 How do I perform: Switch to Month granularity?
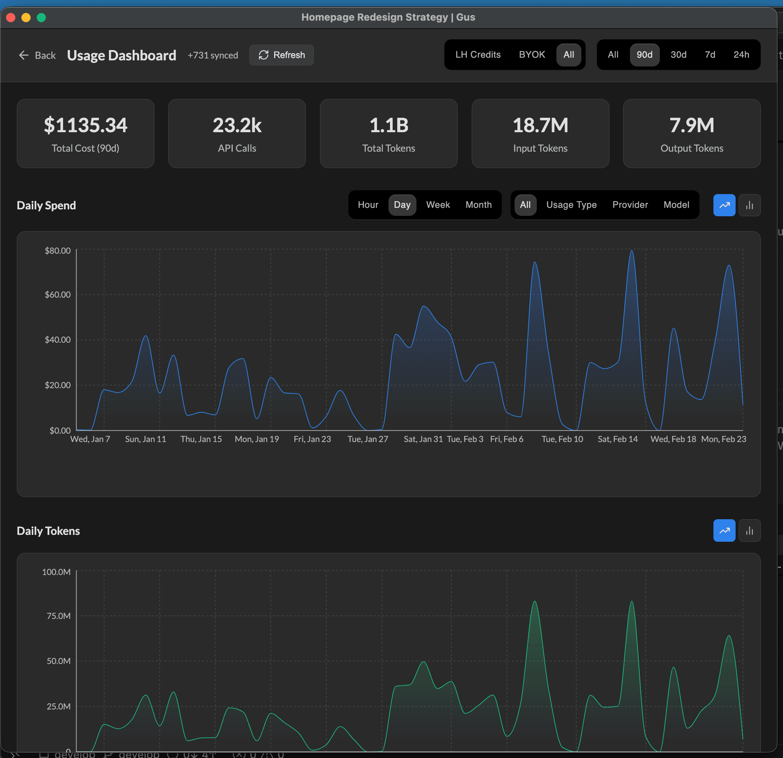point(479,205)
